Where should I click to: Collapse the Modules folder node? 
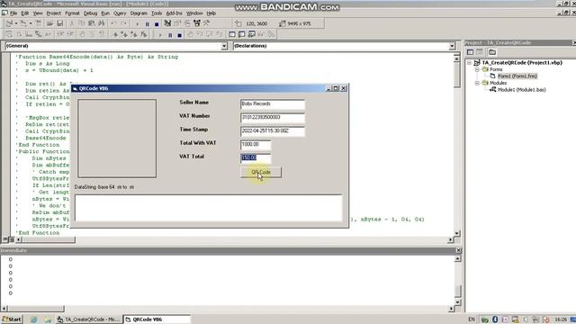[x=477, y=83]
